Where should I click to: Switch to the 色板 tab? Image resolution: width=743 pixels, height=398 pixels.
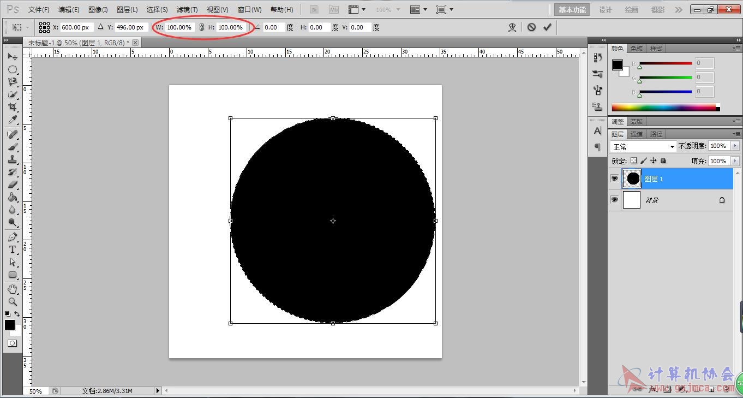click(637, 49)
